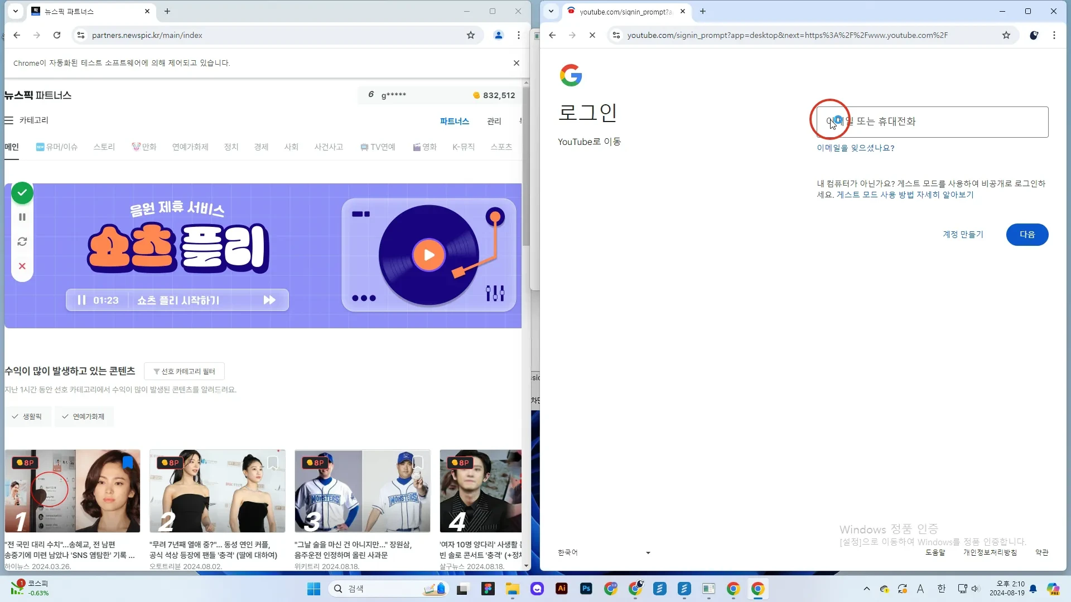Click the 계정 만들기 link
1071x602 pixels.
click(963, 235)
